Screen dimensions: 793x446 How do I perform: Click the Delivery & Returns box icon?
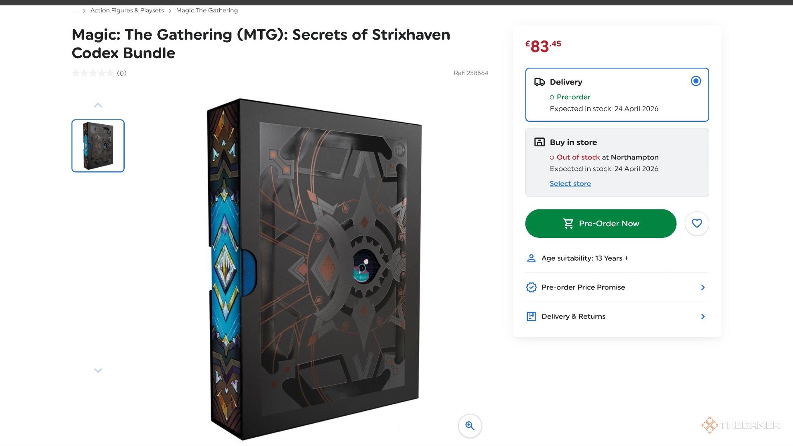coord(531,316)
